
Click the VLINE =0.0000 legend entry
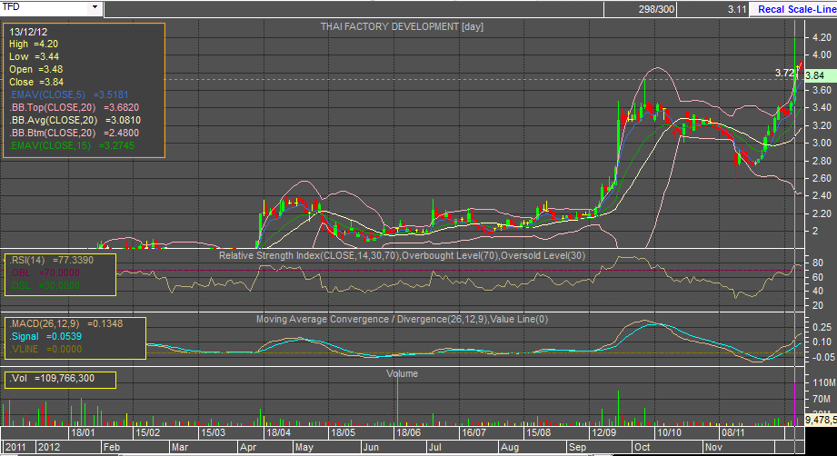coord(45,350)
